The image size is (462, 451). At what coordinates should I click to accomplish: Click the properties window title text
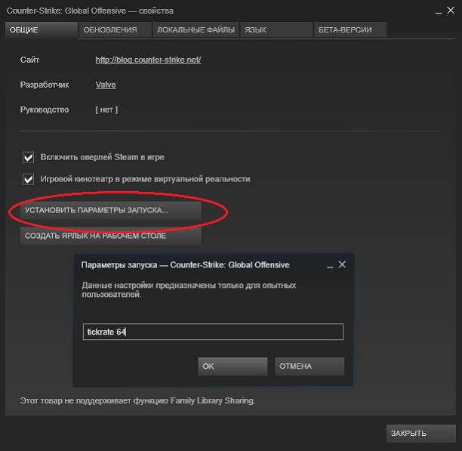[90, 11]
